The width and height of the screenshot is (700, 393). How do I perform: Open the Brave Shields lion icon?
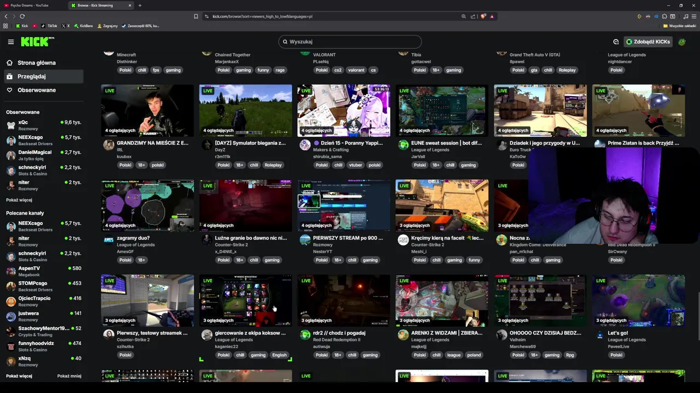[483, 16]
